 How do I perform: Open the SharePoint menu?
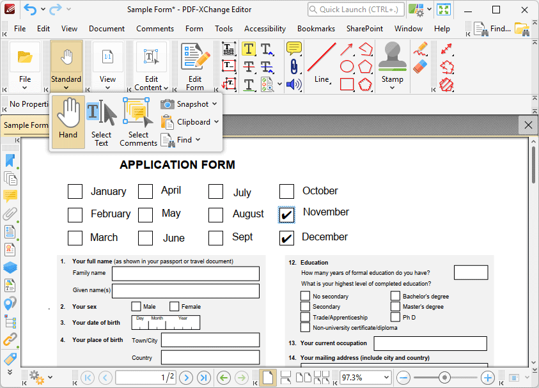coord(364,29)
